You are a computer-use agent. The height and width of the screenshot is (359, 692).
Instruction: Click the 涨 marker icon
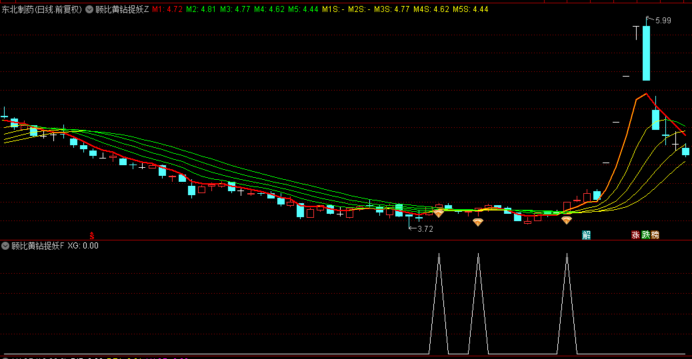coord(635,234)
